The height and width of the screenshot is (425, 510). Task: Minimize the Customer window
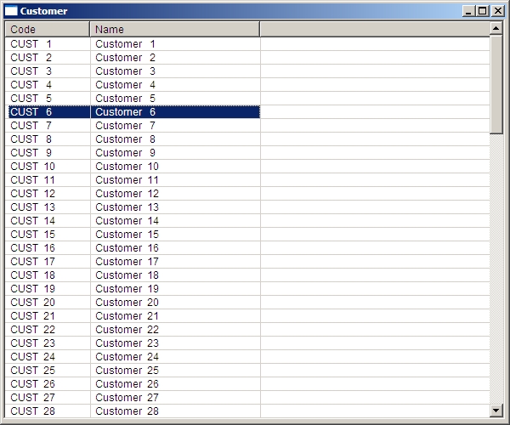pyautogui.click(x=468, y=11)
